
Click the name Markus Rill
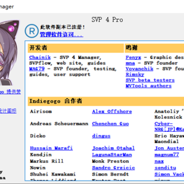point(47,161)
